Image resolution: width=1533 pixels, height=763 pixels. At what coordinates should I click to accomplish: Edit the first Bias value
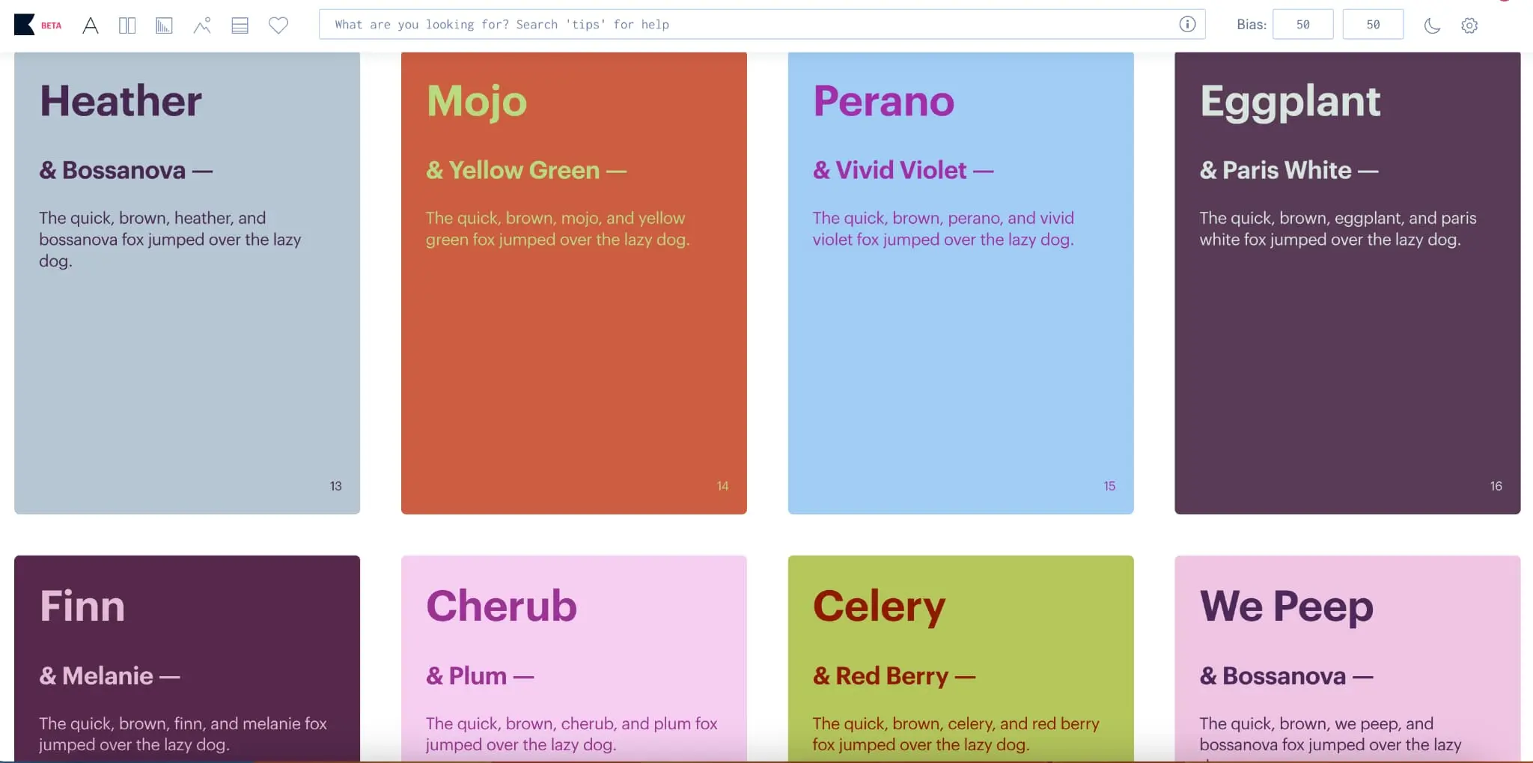[x=1302, y=24]
